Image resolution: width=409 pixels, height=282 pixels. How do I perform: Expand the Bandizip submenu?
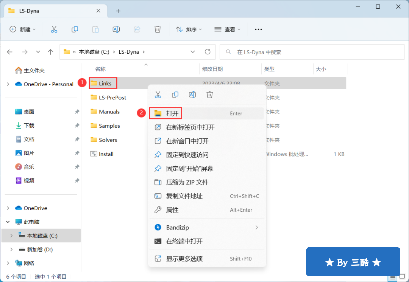257,227
